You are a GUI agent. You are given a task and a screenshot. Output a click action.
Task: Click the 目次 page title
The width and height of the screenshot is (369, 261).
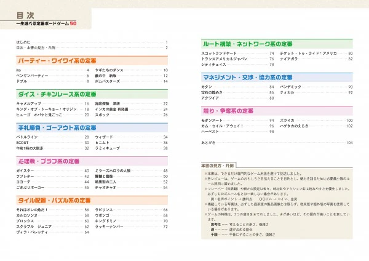tap(25, 15)
